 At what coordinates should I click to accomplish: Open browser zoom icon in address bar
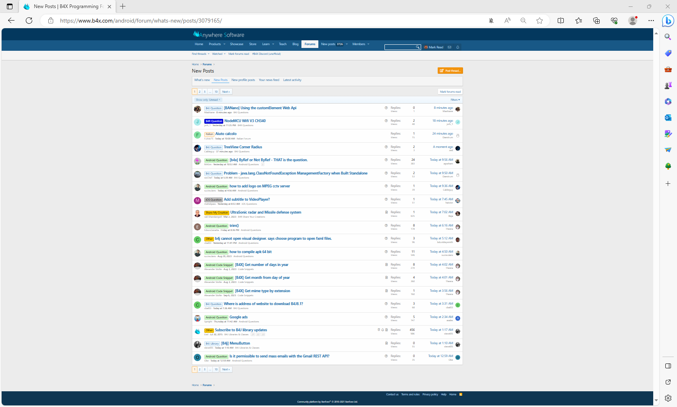(523, 21)
